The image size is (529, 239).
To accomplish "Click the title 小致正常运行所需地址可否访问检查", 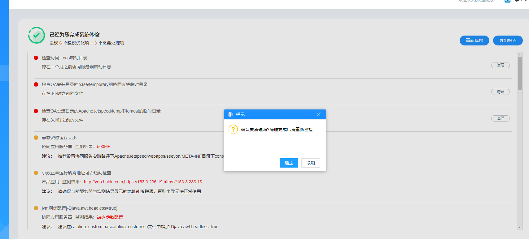I will pyautogui.click(x=77, y=173).
